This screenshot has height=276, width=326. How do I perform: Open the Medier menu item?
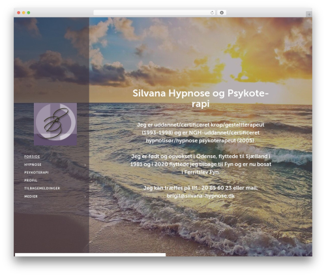pyautogui.click(x=31, y=196)
